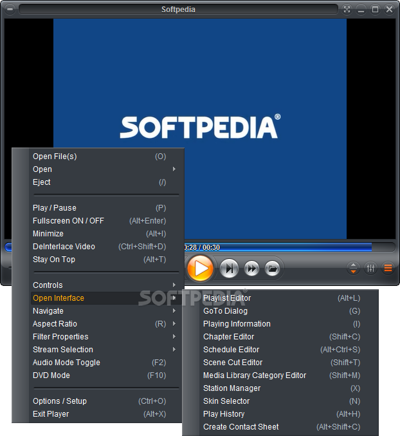400x436 pixels.
Task: Expand the Controls submenu
Action: (x=105, y=285)
